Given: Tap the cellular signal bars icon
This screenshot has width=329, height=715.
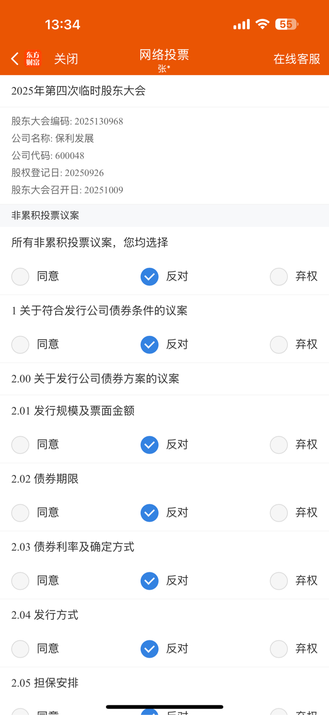Looking at the screenshot, I should pos(242,24).
